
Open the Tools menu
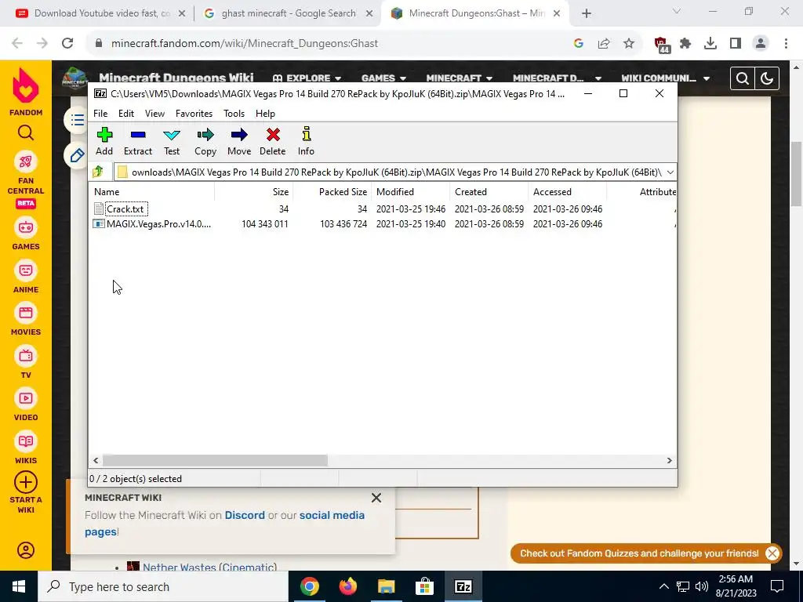tap(234, 114)
